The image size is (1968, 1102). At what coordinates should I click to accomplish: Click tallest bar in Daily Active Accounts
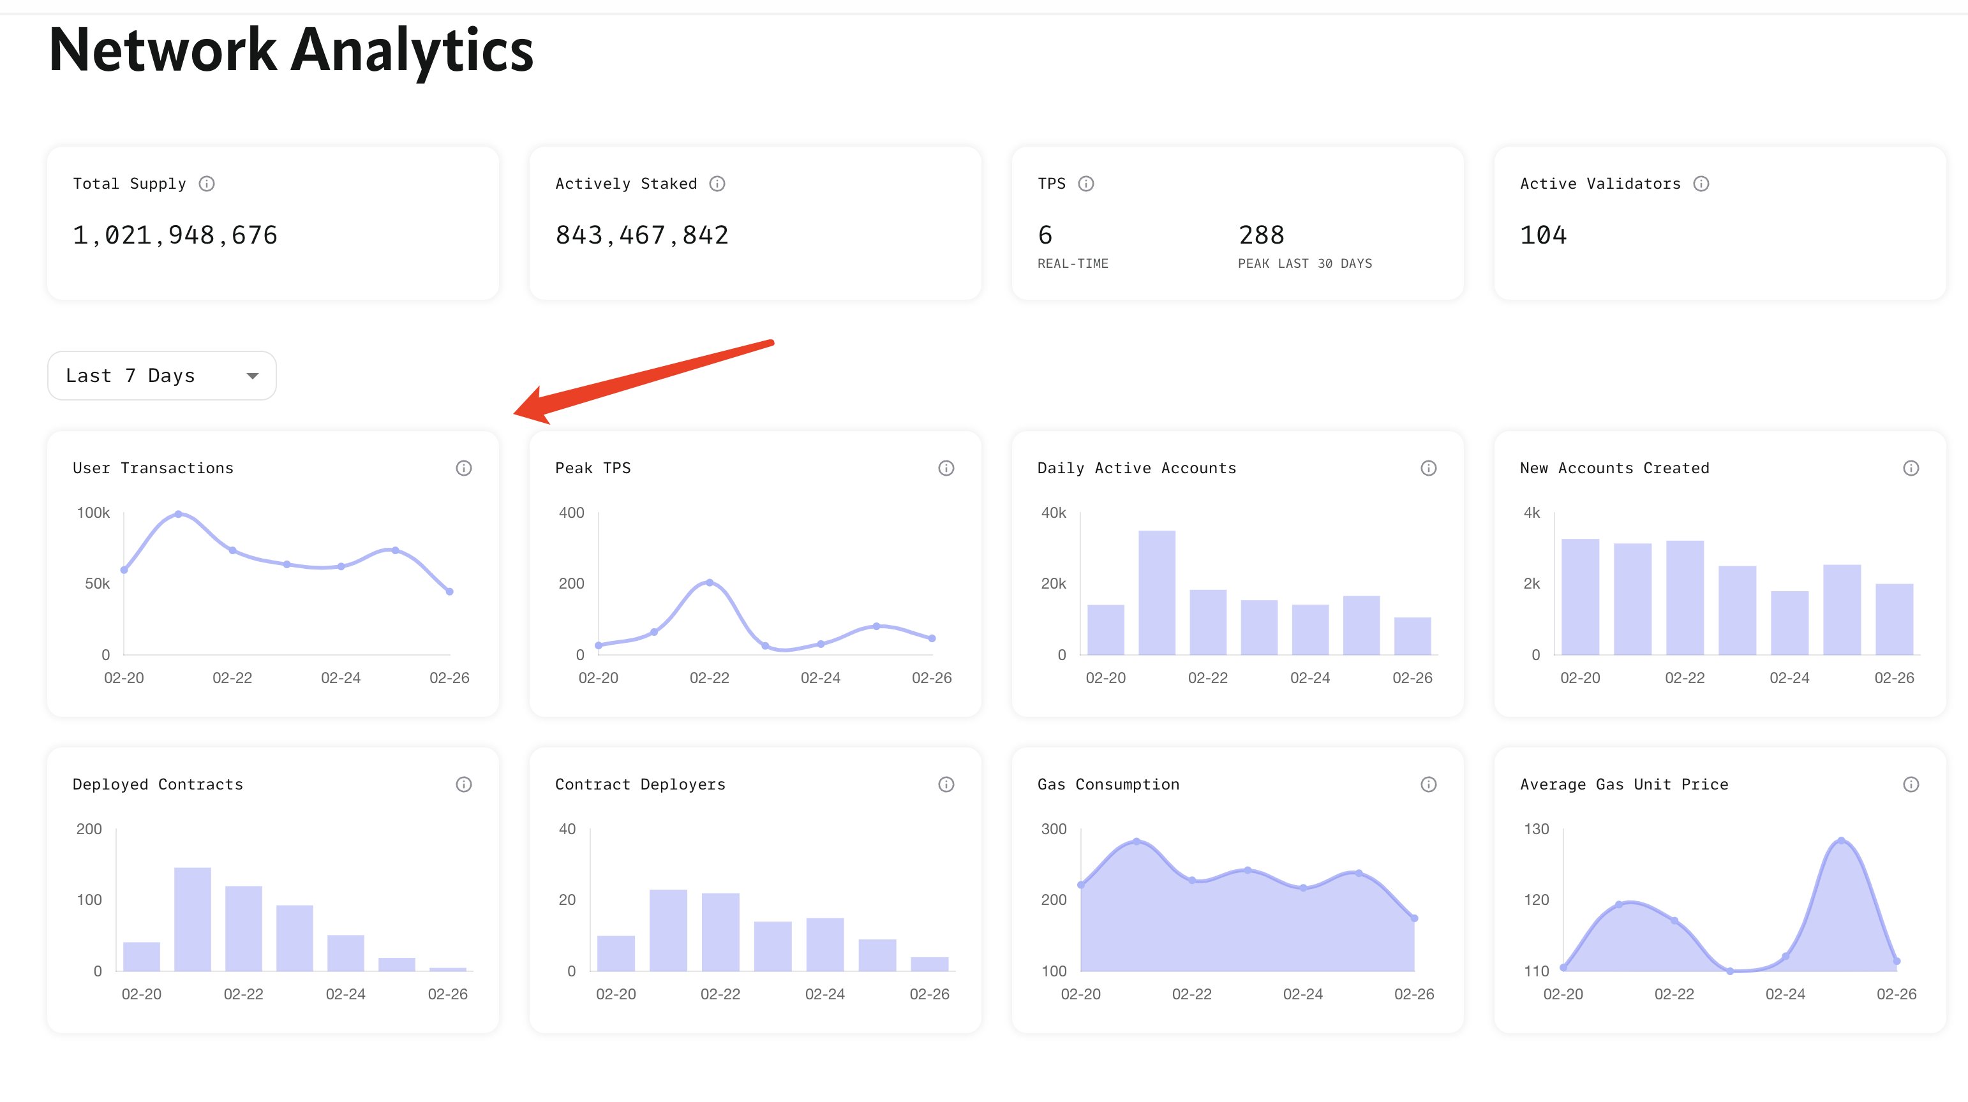1157,592
